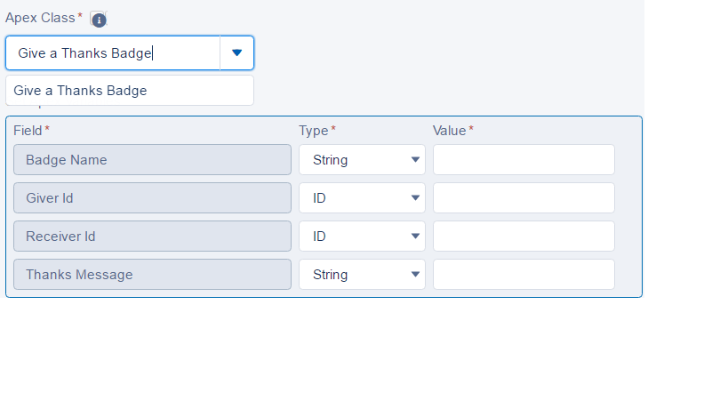Click the Field column header label
This screenshot has height=409, width=728.
(x=28, y=131)
